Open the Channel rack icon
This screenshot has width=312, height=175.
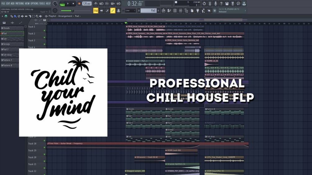[175, 11]
